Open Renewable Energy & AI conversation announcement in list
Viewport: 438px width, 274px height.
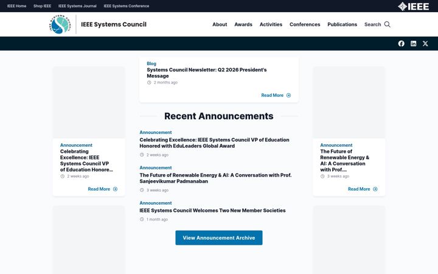click(215, 178)
